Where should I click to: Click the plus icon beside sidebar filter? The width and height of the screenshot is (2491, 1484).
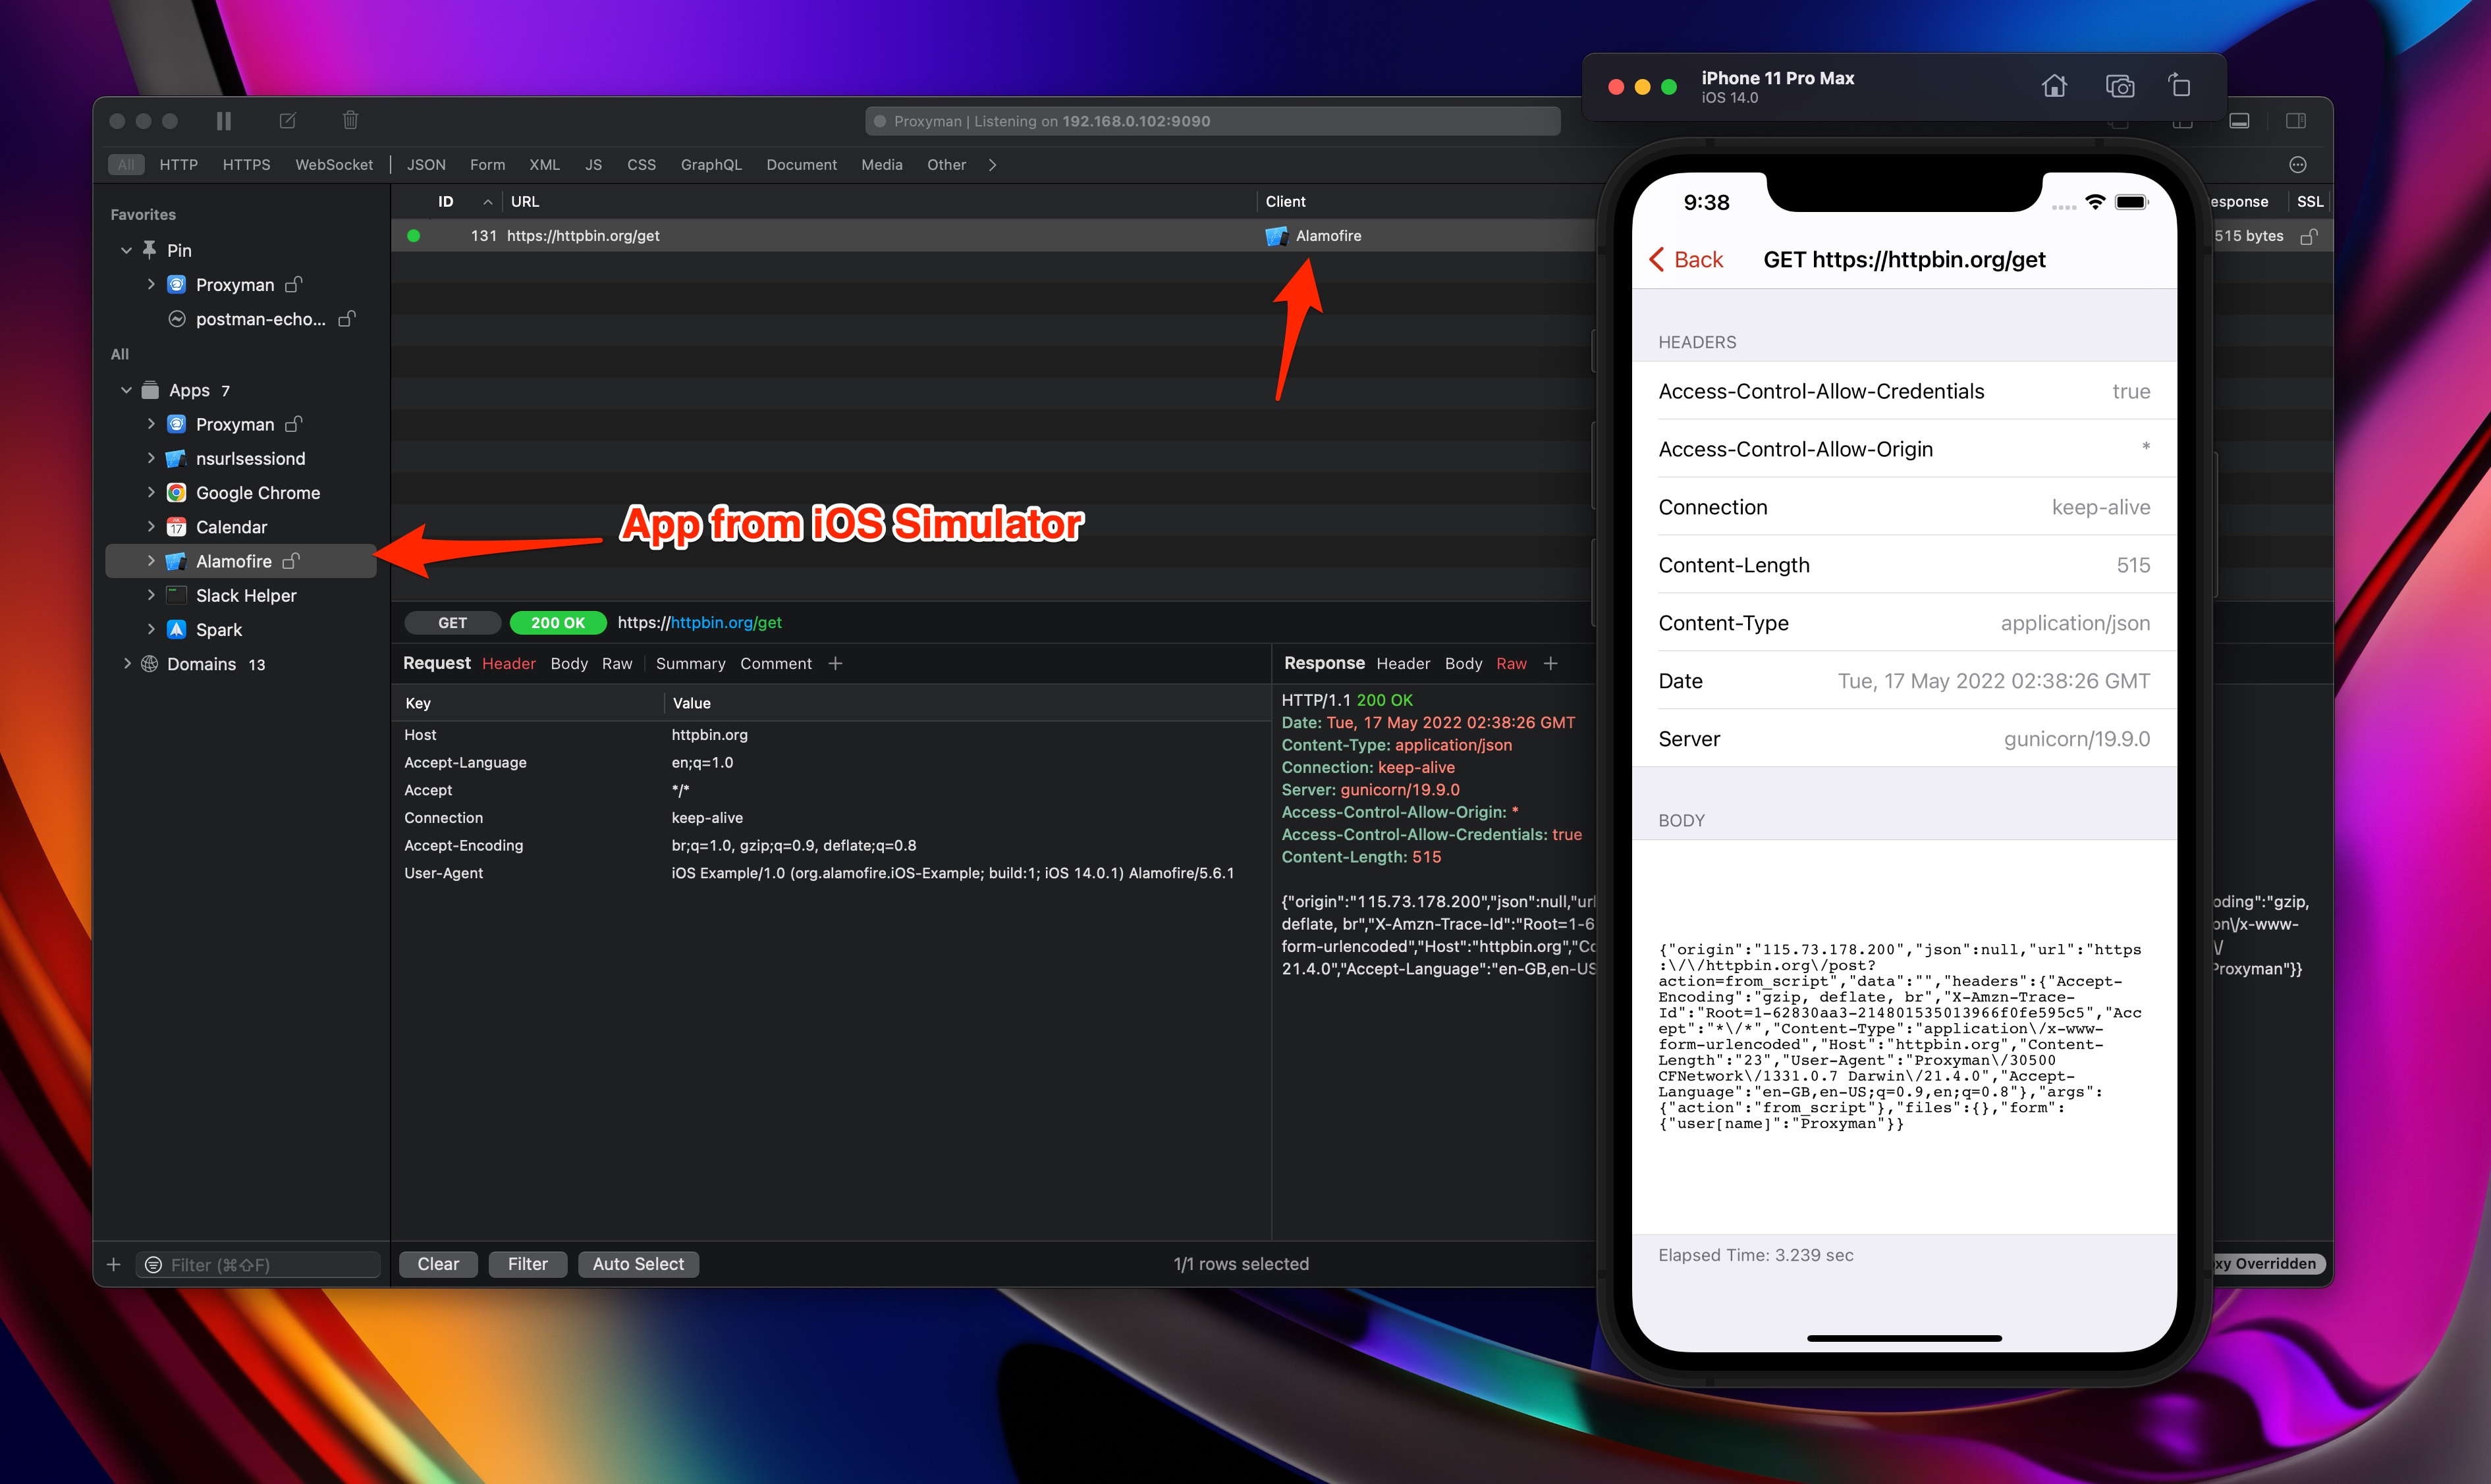click(x=114, y=1265)
